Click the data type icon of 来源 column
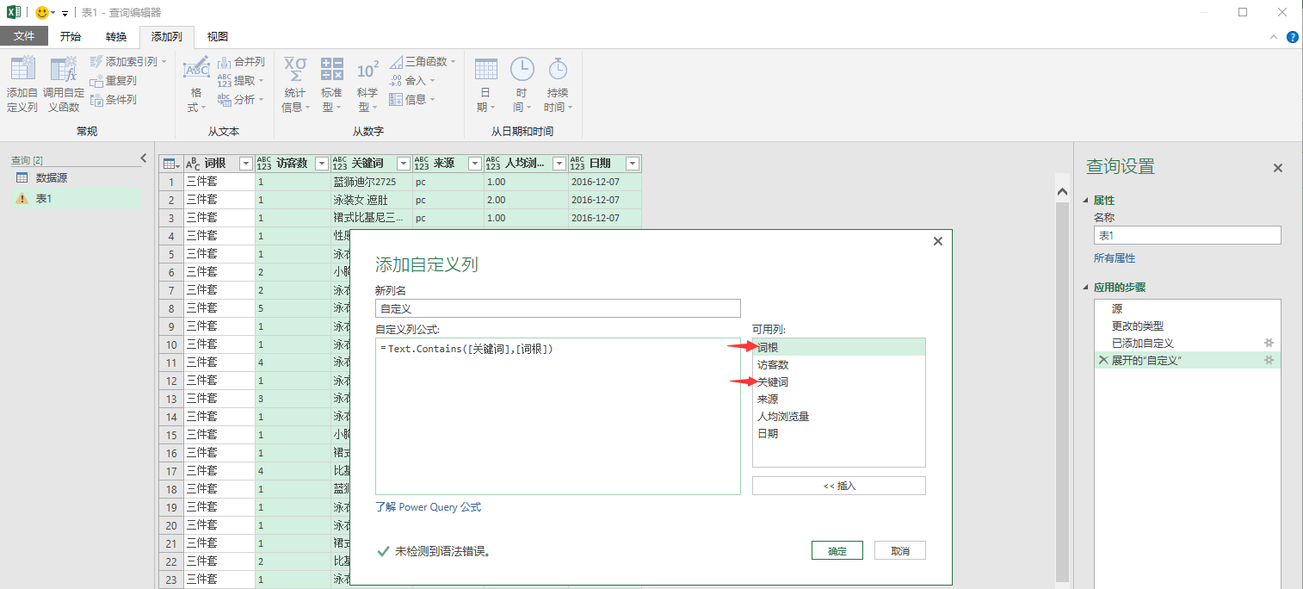The width and height of the screenshot is (1303, 589). (422, 164)
